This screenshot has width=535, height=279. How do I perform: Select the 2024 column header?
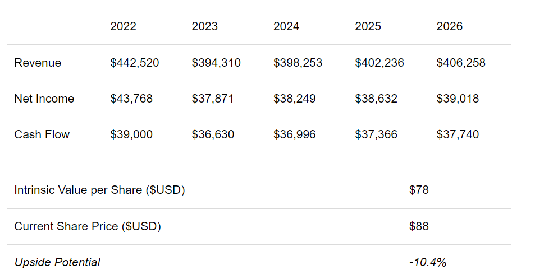click(286, 26)
